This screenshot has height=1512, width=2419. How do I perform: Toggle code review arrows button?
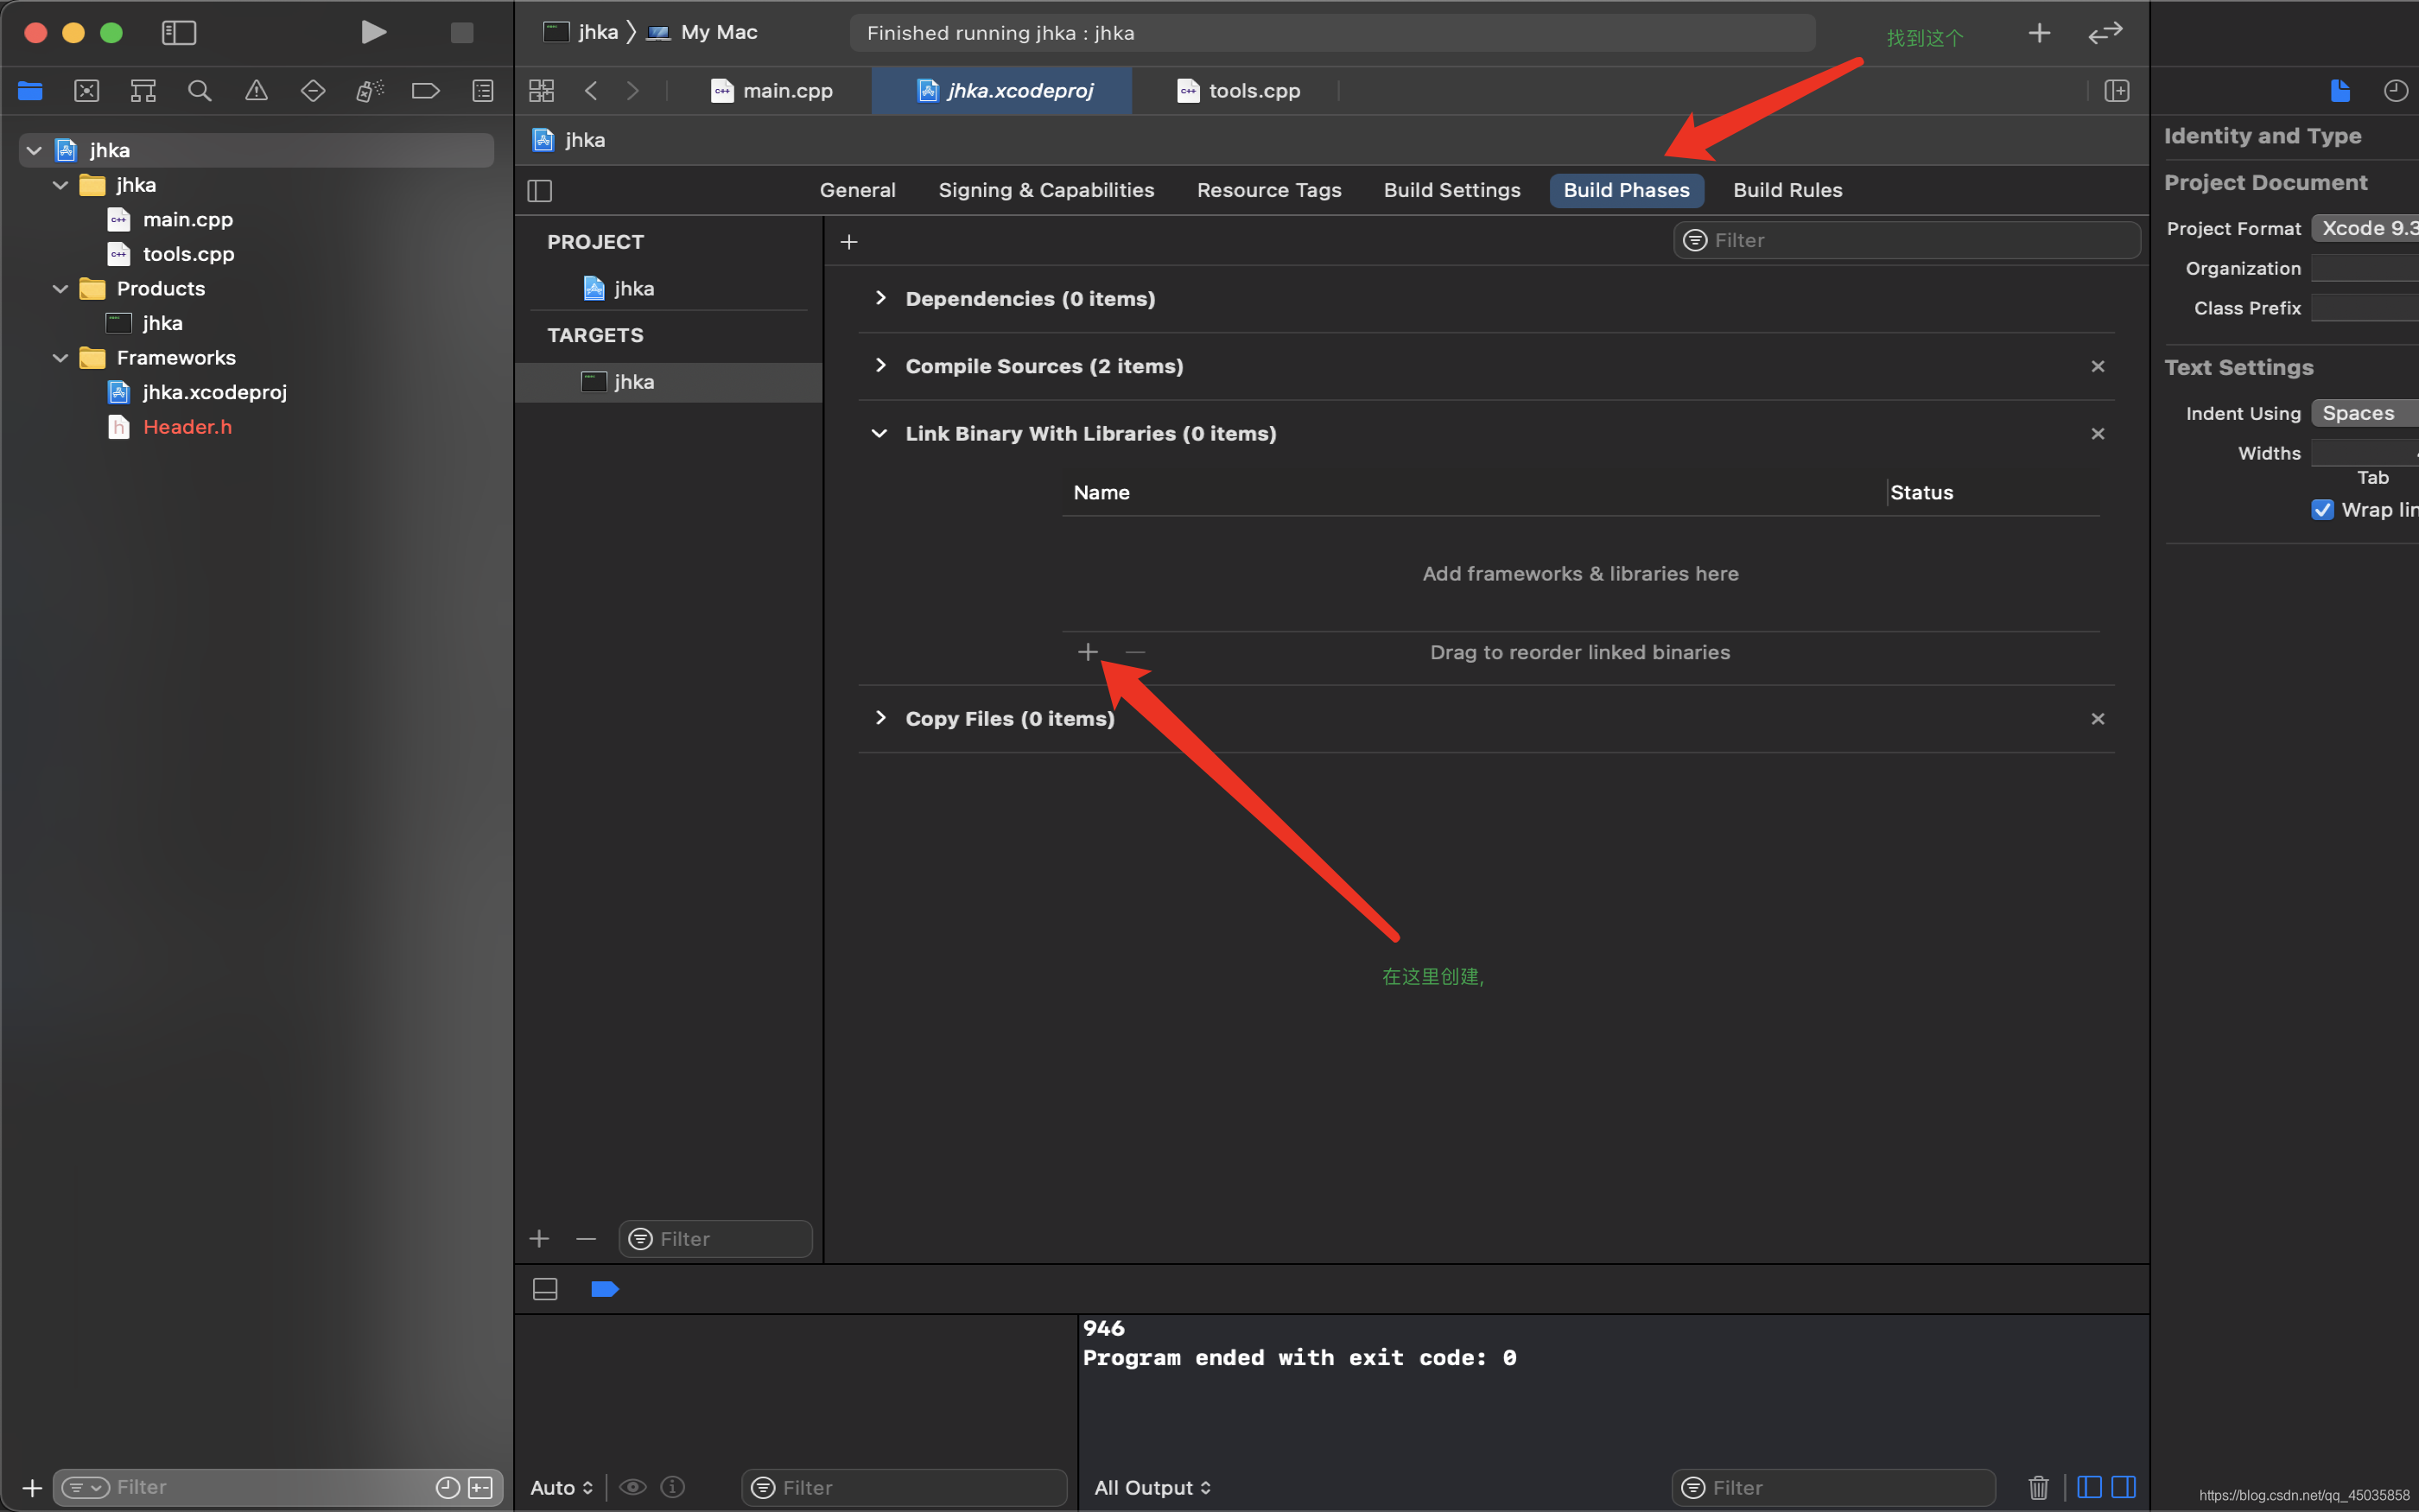click(2105, 33)
